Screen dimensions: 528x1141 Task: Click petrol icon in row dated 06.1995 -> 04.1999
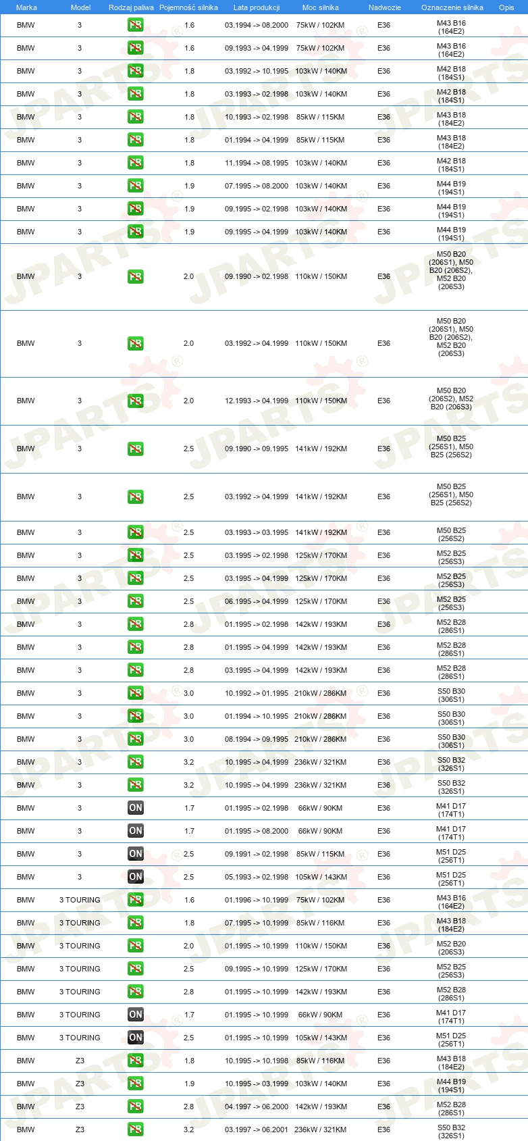(136, 601)
